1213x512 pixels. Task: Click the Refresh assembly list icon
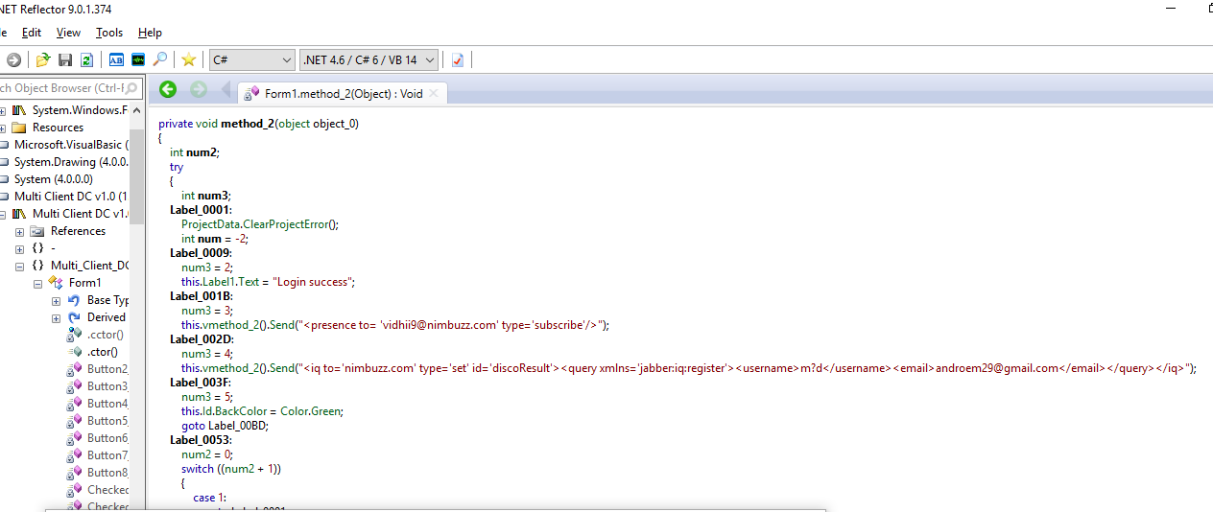coord(86,59)
